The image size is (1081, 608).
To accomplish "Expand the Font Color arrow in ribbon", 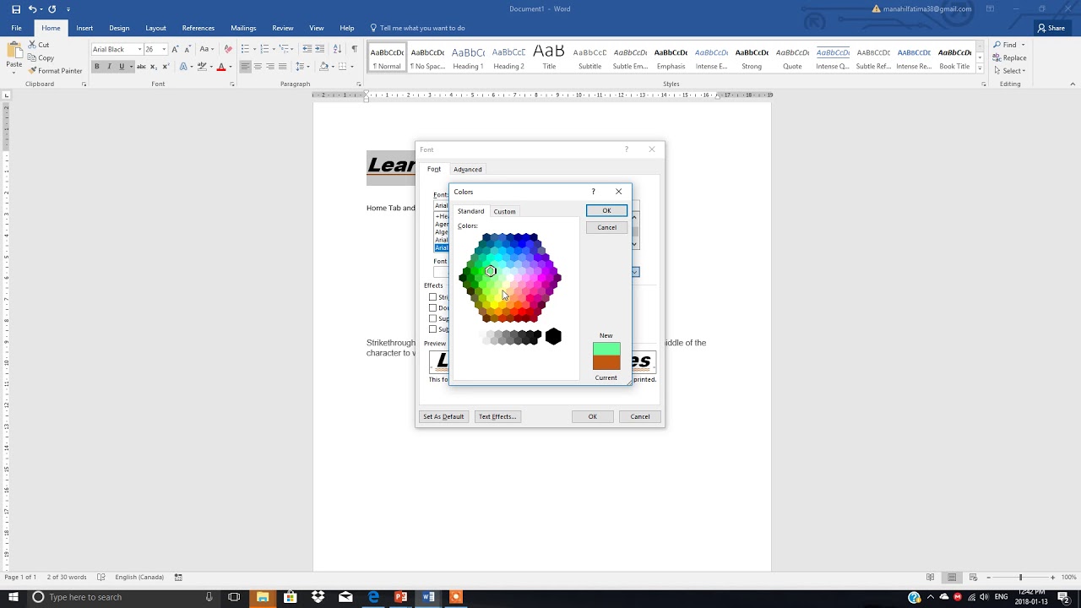I will coord(230,67).
